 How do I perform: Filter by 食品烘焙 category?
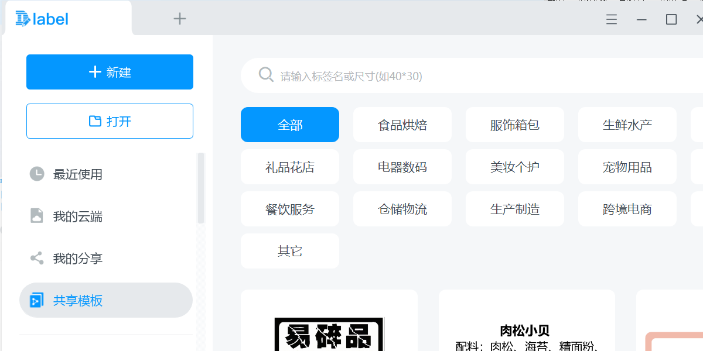[402, 125]
